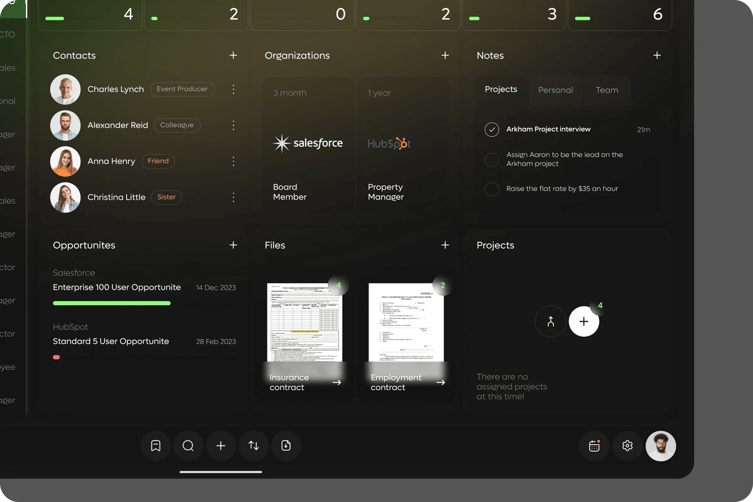Open settings gear icon
The width and height of the screenshot is (753, 502).
point(627,446)
